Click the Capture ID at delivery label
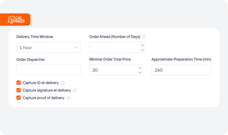This screenshot has height=135, width=228. click(41, 83)
